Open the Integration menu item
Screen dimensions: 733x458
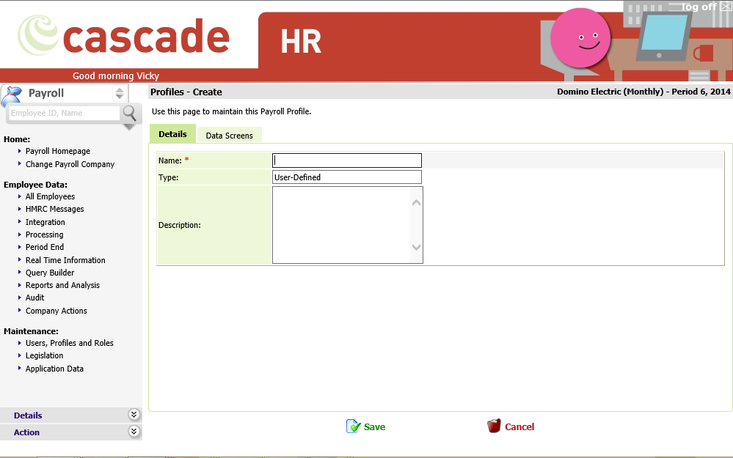pos(45,222)
